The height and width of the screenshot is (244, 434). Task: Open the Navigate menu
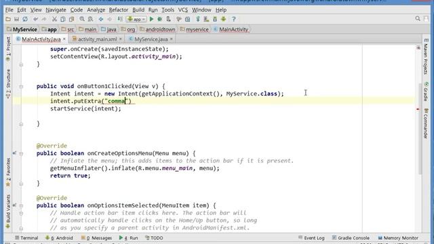56,10
